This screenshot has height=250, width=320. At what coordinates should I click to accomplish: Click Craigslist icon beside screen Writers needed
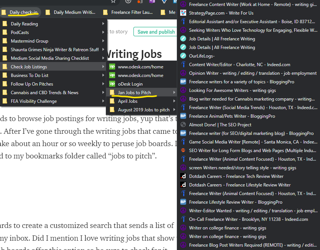point(183,168)
